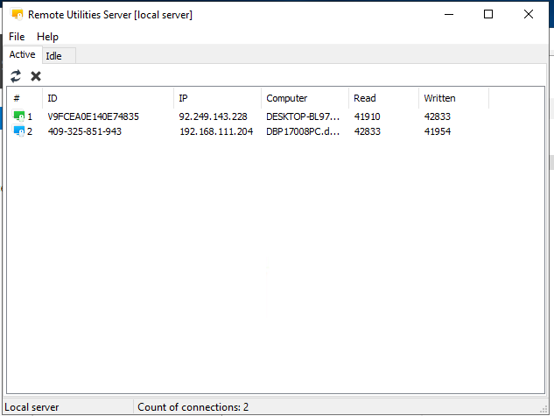
Task: Maximize the Remote Utilities Server window
Action: click(x=488, y=14)
